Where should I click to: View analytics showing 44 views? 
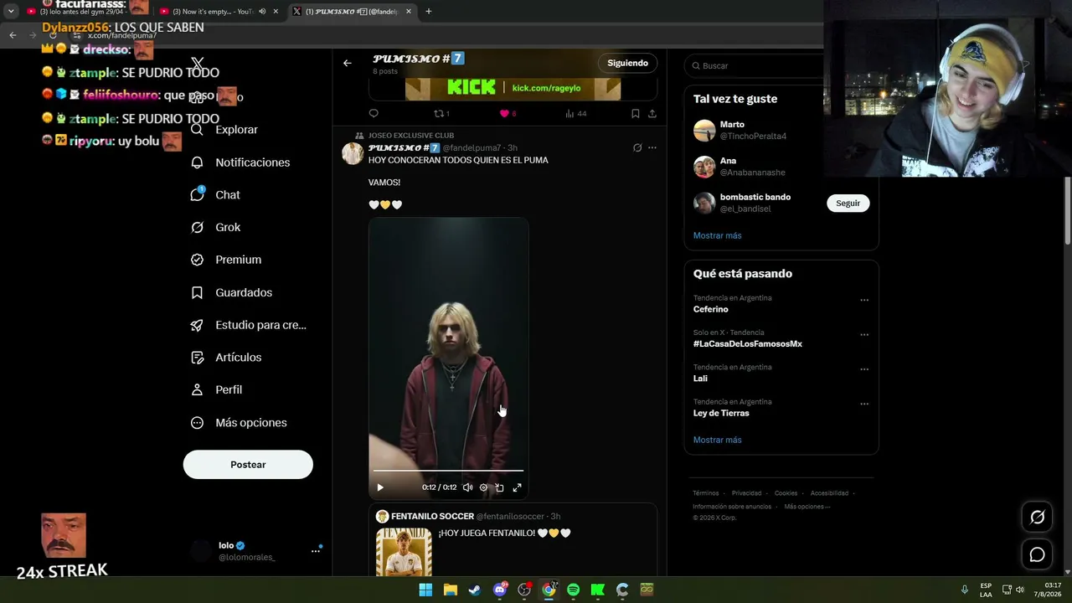click(x=575, y=114)
